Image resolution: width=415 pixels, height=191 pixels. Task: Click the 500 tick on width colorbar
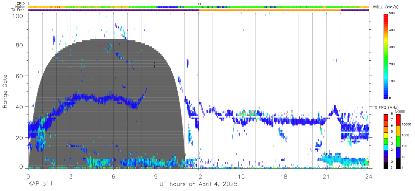click(392, 13)
